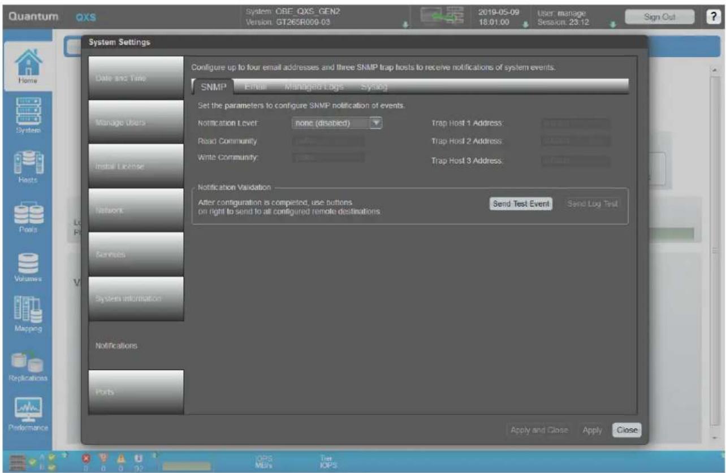Click the System OBE_QXS_GEN2 text
Viewport: 726px width, 473px height.
293,11
